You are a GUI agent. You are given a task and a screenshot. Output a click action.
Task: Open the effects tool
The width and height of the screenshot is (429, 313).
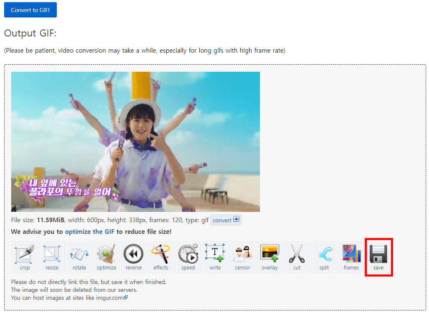160,257
